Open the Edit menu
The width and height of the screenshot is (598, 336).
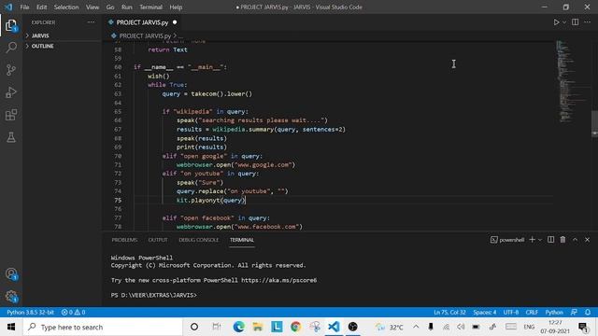pyautogui.click(x=41, y=7)
